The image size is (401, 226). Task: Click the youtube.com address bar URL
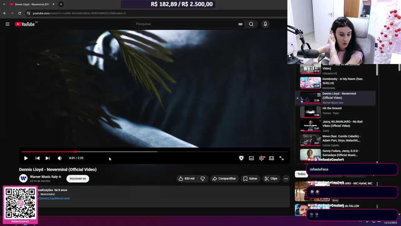click(79, 13)
